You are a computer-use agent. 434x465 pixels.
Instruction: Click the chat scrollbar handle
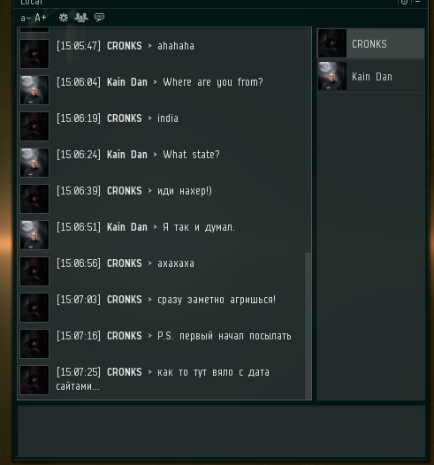point(308,325)
